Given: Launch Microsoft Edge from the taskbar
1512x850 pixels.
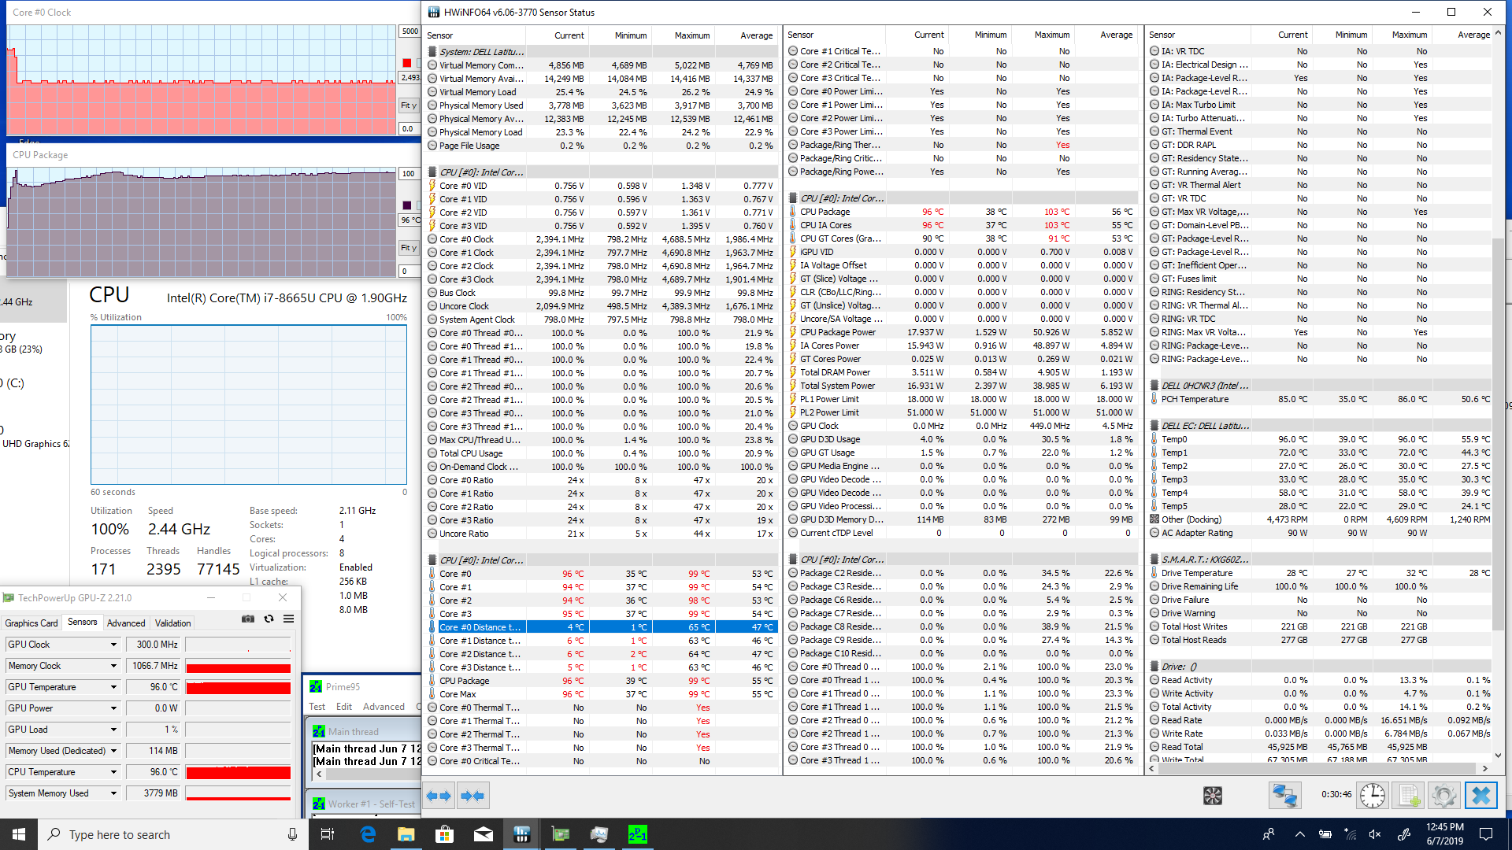Looking at the screenshot, I should (367, 834).
